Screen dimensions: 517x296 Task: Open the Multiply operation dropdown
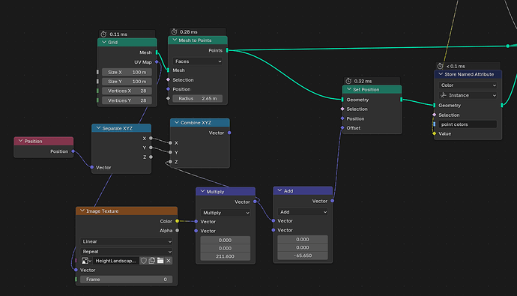pyautogui.click(x=226, y=213)
